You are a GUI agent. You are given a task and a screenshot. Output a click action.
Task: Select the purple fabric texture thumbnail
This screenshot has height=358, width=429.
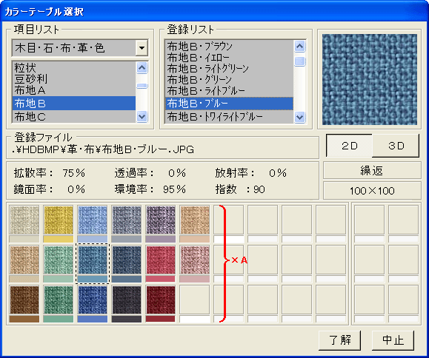161,220
